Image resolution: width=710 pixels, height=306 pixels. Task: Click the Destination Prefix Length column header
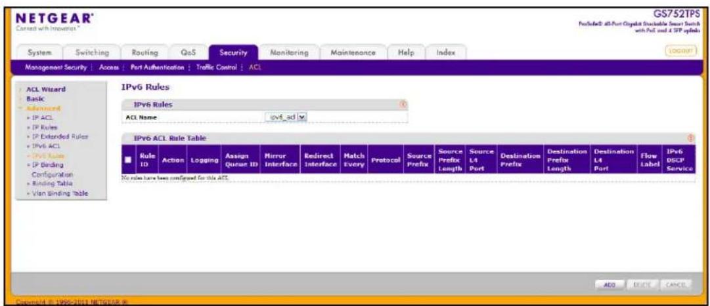tap(567, 160)
